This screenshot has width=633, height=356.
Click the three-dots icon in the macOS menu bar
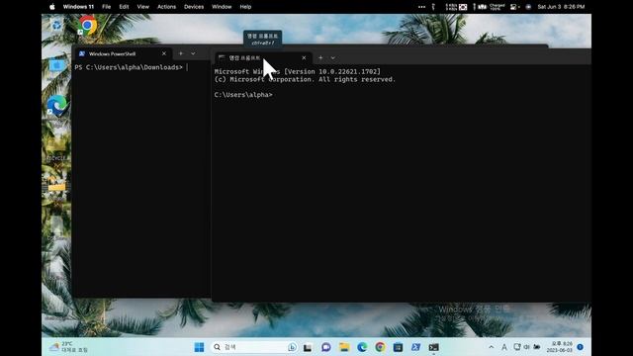[421, 7]
